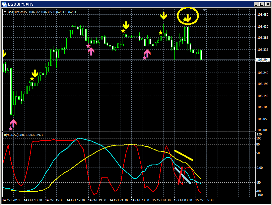Click the current price label 108.294
The height and width of the screenshot is (205, 272).
coord(263,60)
